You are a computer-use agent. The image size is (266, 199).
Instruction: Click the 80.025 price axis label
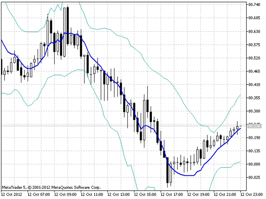pos(254,177)
